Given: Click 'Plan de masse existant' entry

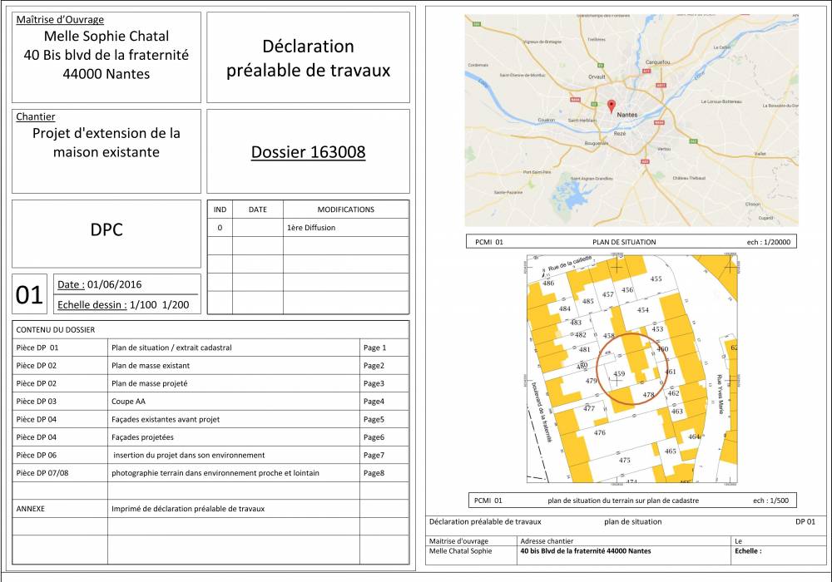Looking at the screenshot, I should pyautogui.click(x=150, y=366).
